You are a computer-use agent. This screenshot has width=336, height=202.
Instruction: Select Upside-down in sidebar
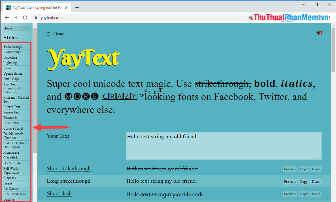[12, 73]
